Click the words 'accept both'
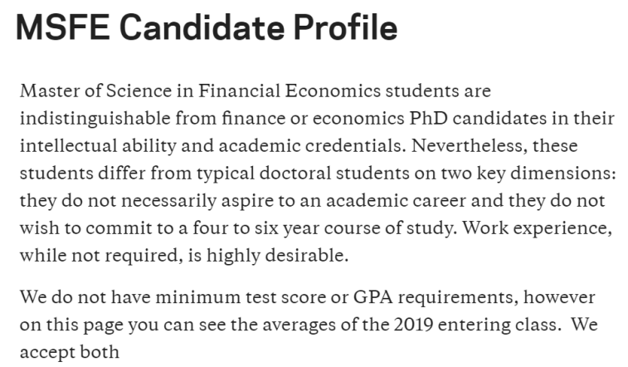Screen dimensions: 628x367 coord(70,352)
